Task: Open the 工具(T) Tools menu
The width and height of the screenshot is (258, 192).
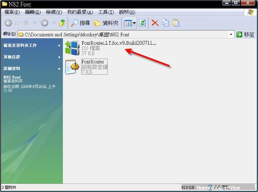Action: click(106, 12)
